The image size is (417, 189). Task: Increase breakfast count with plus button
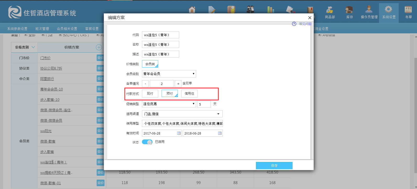pos(178,84)
